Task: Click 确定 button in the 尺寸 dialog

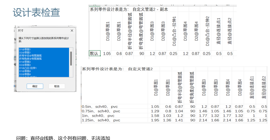Action: point(35,86)
